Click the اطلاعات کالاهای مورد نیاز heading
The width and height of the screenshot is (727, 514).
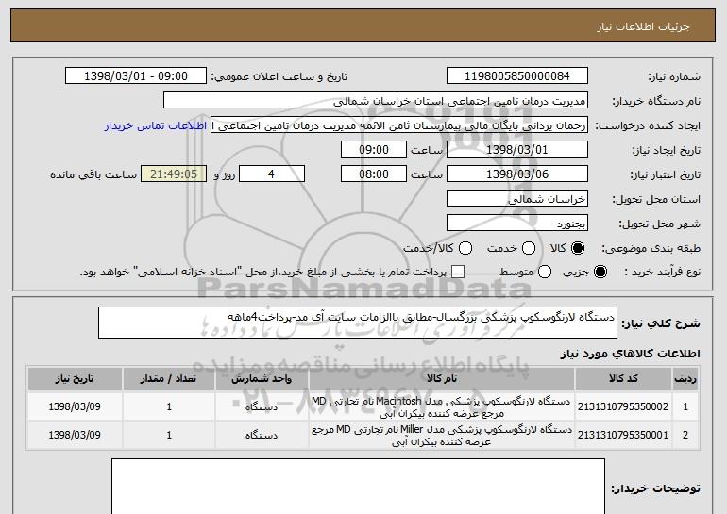[x=630, y=354]
